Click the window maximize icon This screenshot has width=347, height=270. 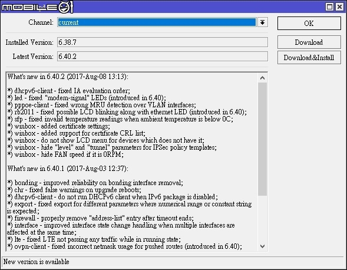point(329,6)
